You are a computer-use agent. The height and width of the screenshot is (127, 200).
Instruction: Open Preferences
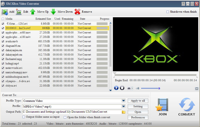point(138,118)
